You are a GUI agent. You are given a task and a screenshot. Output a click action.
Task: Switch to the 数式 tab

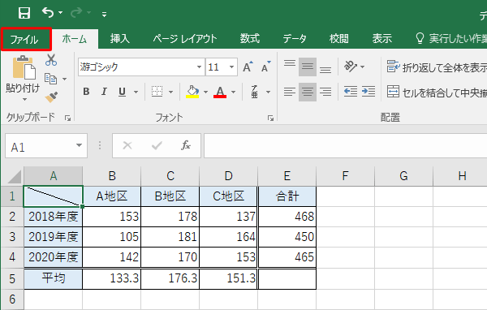tap(250, 39)
